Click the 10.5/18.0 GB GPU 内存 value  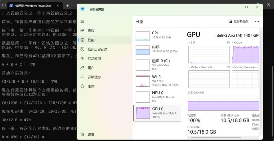[x=202, y=132]
